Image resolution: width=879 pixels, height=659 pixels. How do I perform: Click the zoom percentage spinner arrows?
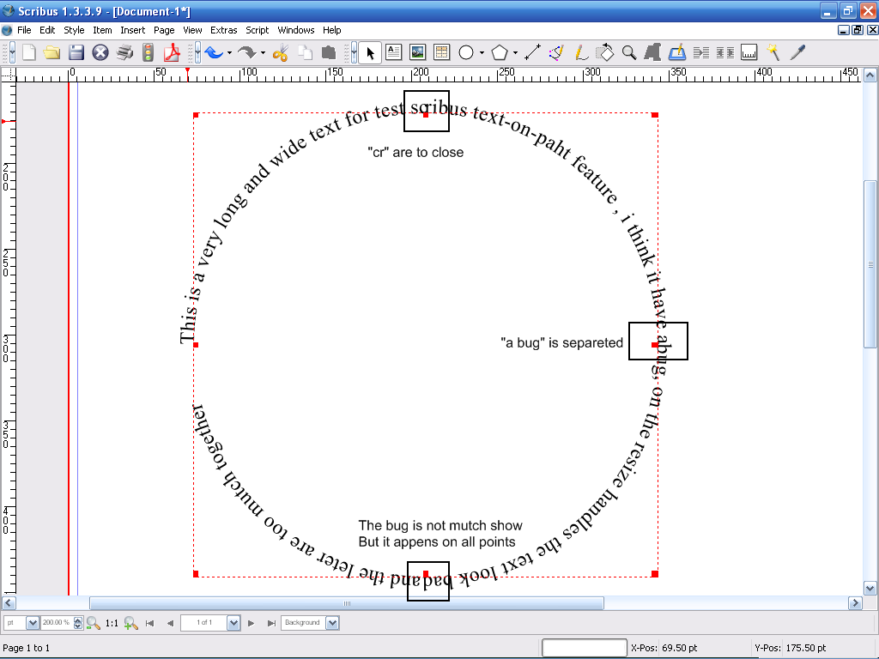(x=78, y=623)
